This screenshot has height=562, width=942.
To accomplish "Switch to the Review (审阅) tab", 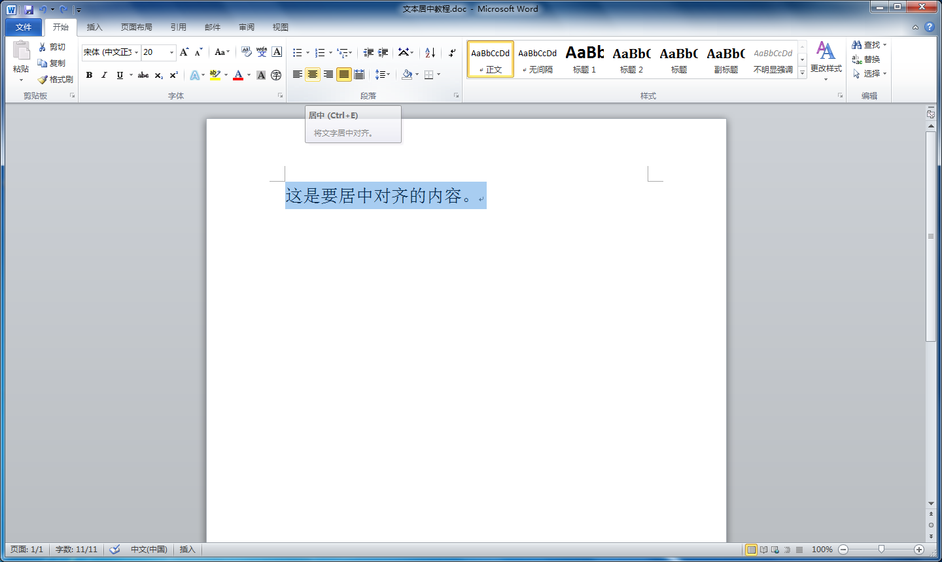I will click(x=247, y=27).
